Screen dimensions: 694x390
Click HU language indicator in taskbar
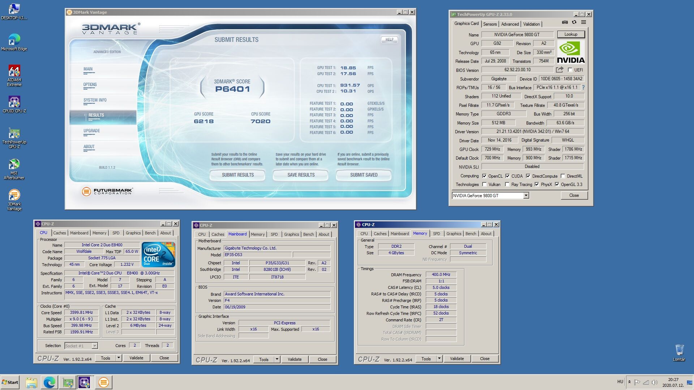click(620, 382)
